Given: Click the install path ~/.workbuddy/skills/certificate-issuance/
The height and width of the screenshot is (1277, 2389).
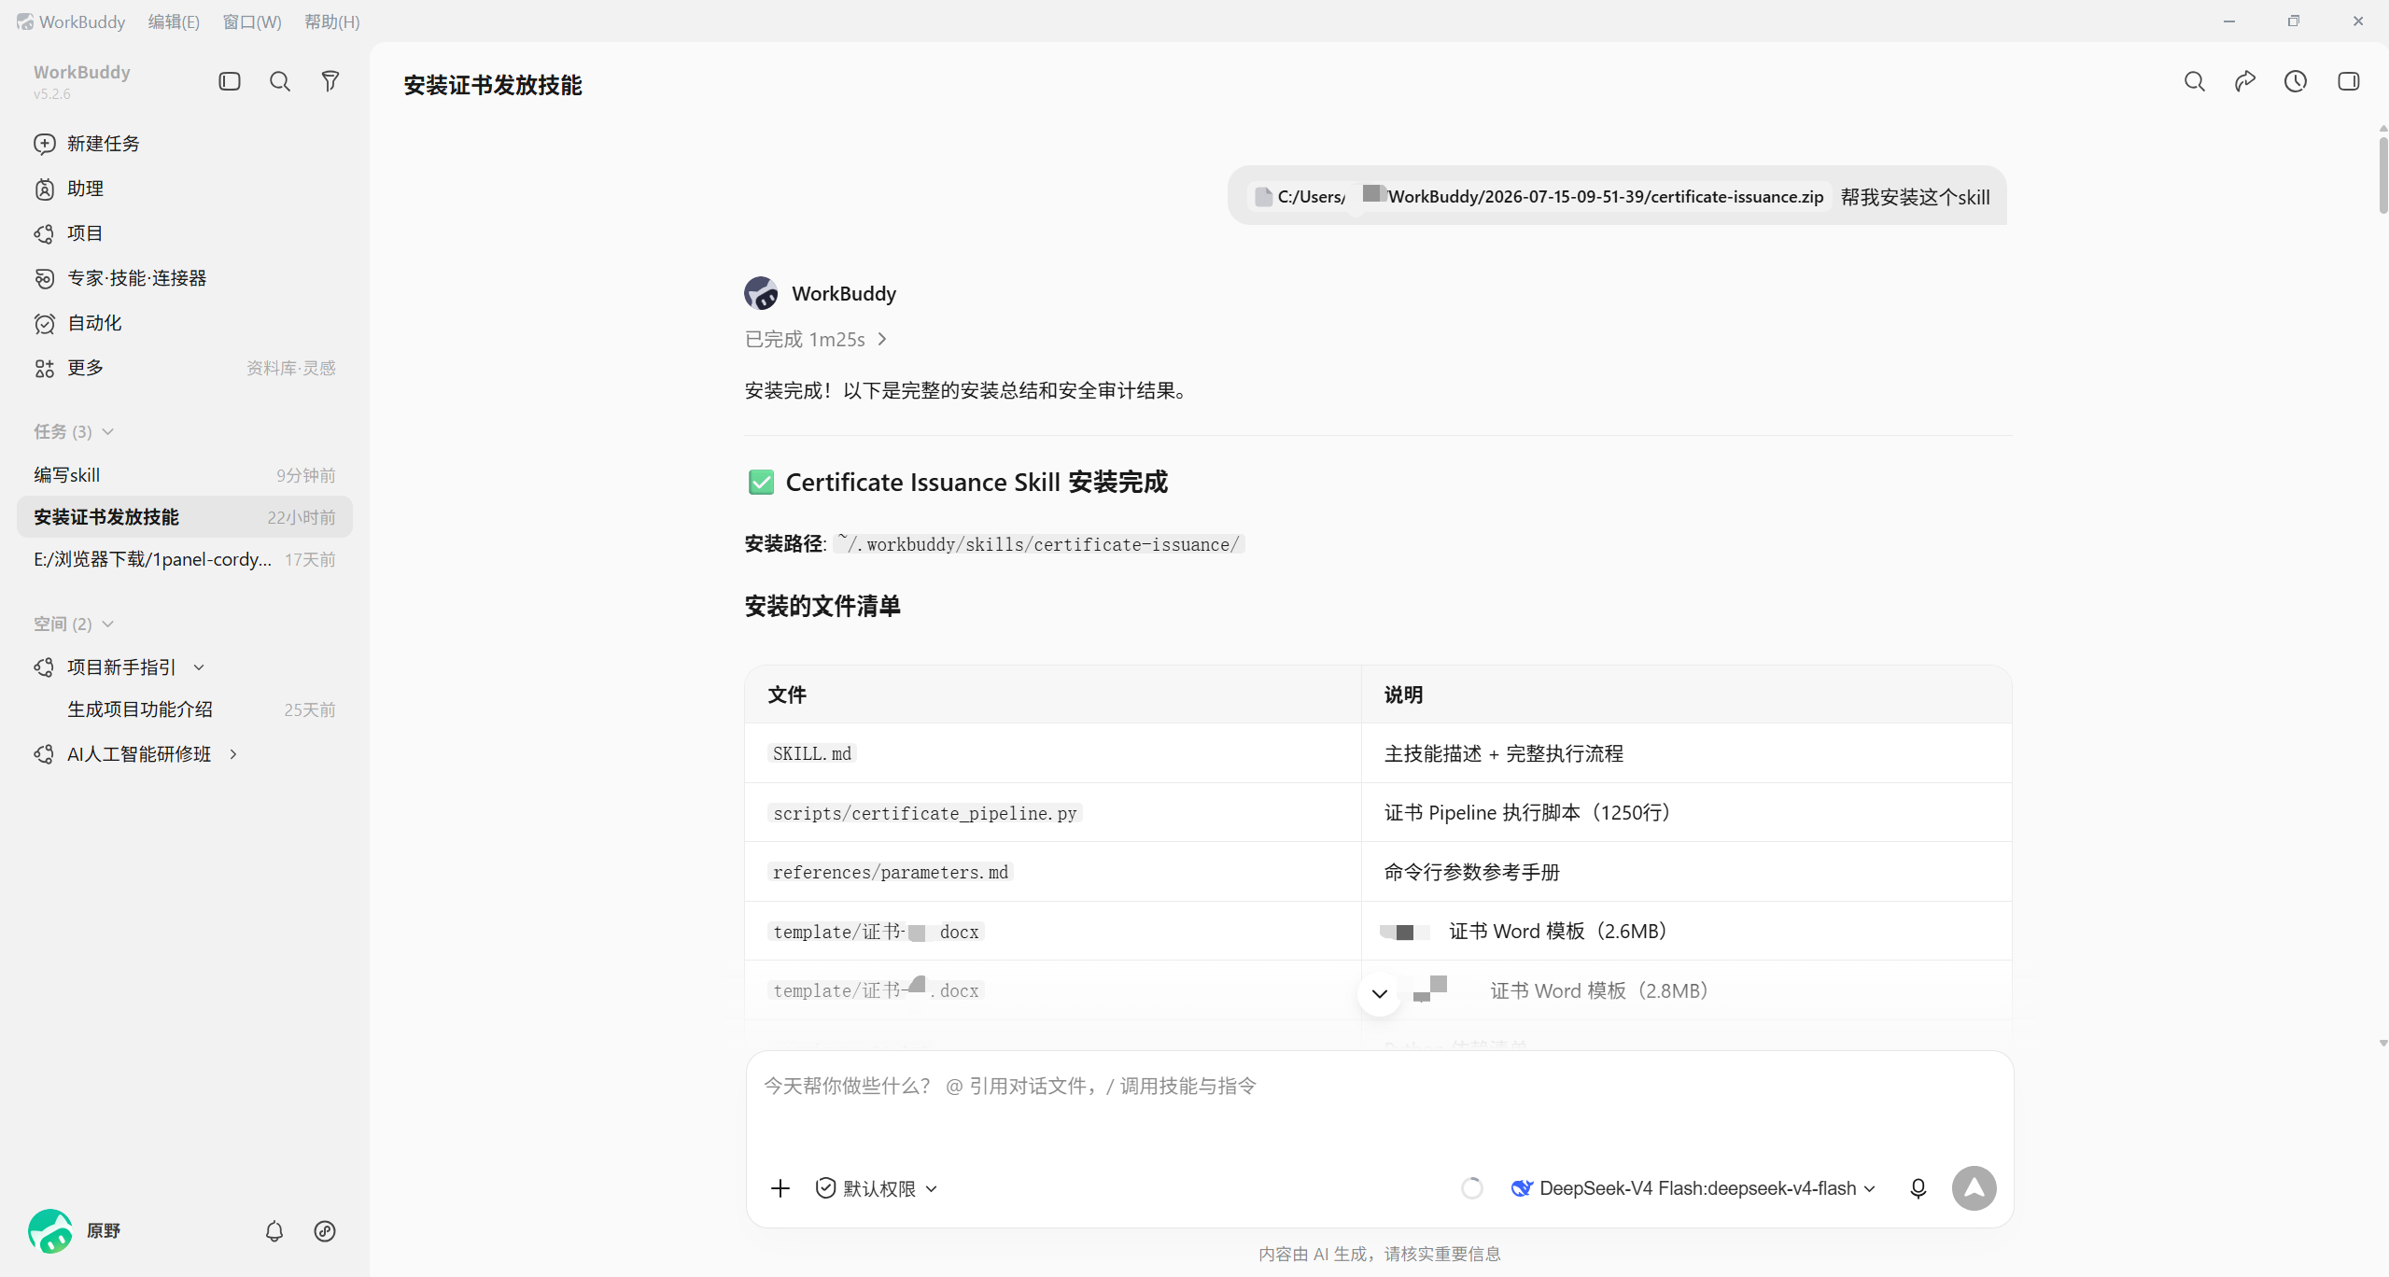Looking at the screenshot, I should [1039, 544].
